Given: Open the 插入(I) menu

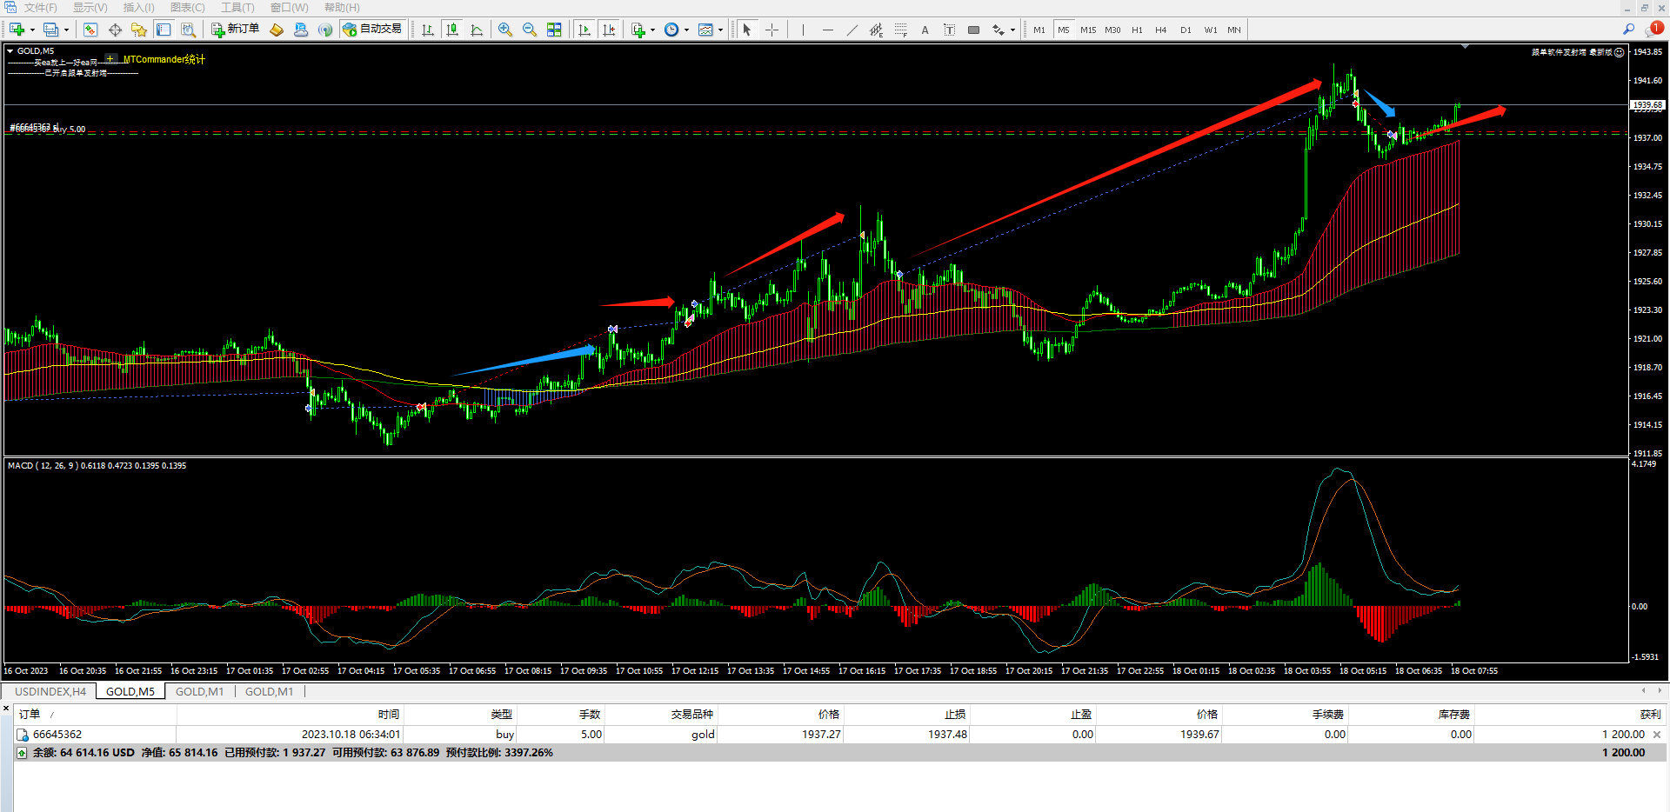Looking at the screenshot, I should (139, 8).
